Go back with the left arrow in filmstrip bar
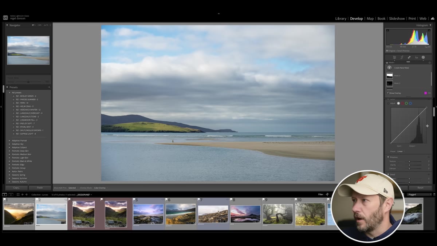The height and width of the screenshot is (246, 437). pos(22,195)
